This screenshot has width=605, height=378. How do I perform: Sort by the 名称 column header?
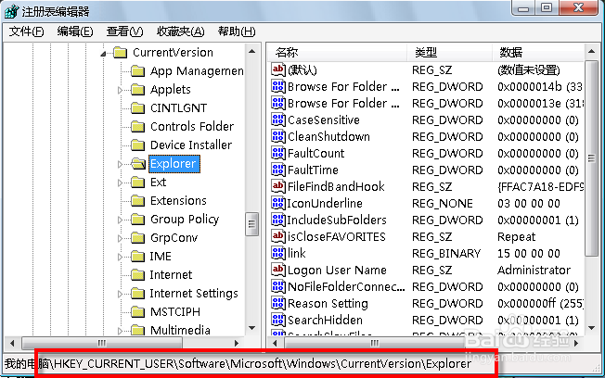click(x=337, y=53)
